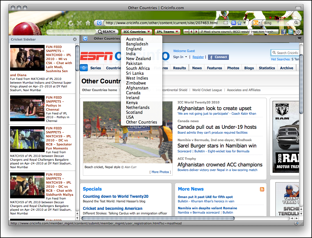Image resolution: width=312 pixels, height=238 pixels.
Task: Show previous news ticker headline
Action: 191,32
